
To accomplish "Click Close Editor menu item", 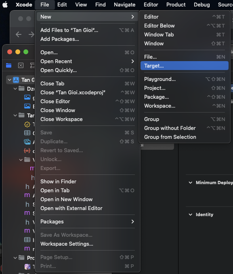I will (x=87, y=101).
